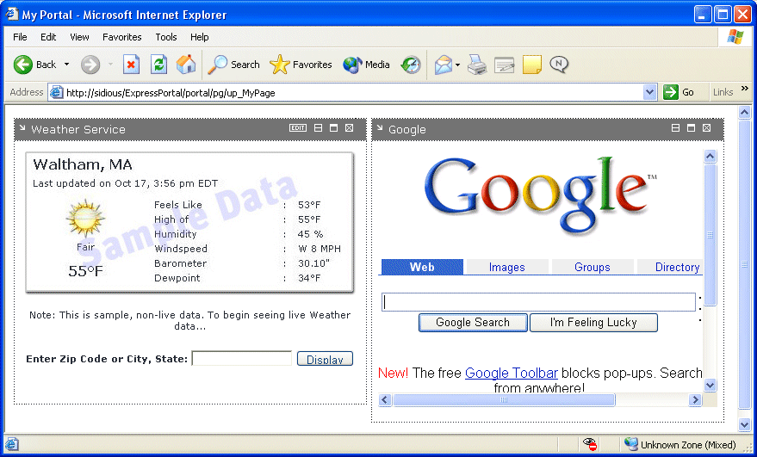757x457 pixels.
Task: Open Weather Service portlet menu arrow
Action: click(x=22, y=128)
